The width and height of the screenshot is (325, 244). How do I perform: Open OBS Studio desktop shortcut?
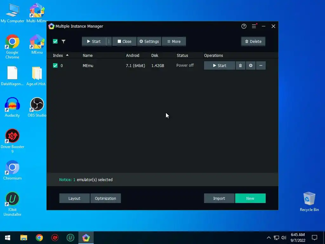[x=37, y=107]
